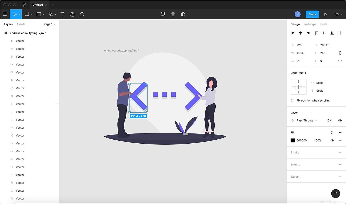Open Frame tool dropdown arrow
Image resolution: width=346 pixels, height=204 pixels.
(x=32, y=15)
